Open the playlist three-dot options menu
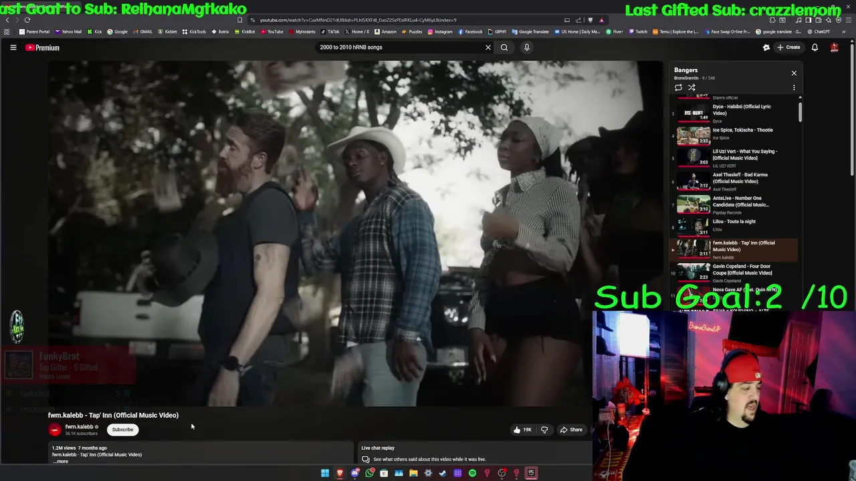Image resolution: width=856 pixels, height=481 pixels. click(x=794, y=88)
